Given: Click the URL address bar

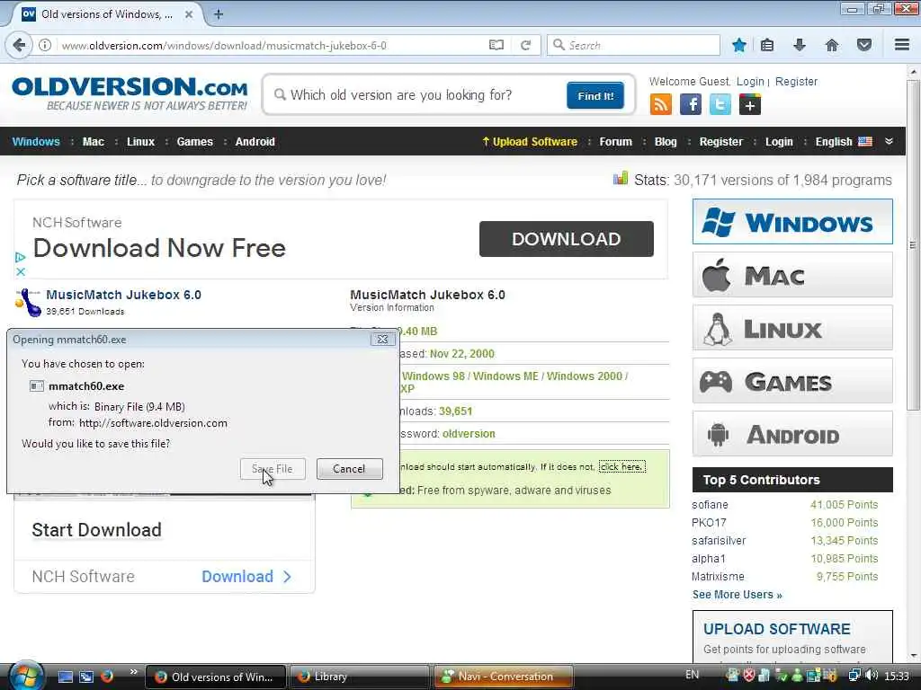Looking at the screenshot, I should tap(273, 45).
